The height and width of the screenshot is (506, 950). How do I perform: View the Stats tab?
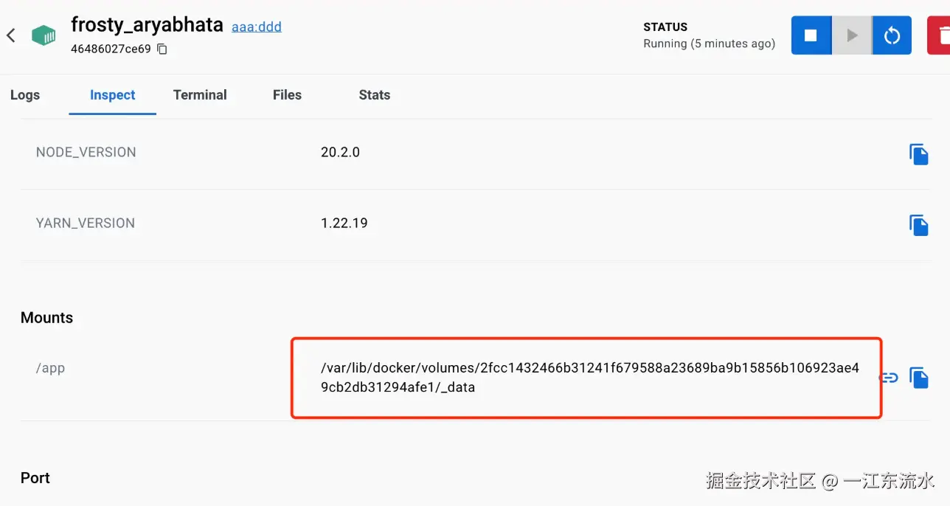coord(374,95)
